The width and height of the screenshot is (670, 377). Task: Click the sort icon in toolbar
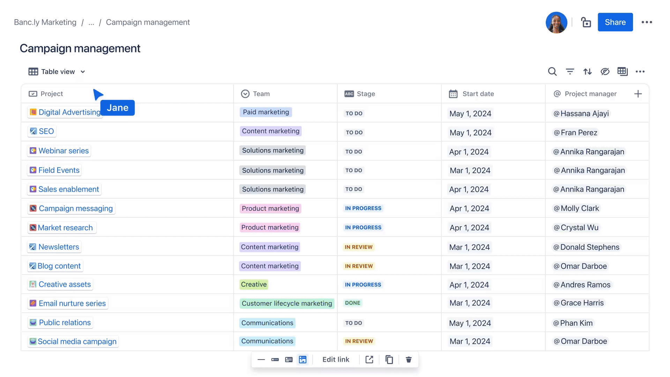point(588,71)
